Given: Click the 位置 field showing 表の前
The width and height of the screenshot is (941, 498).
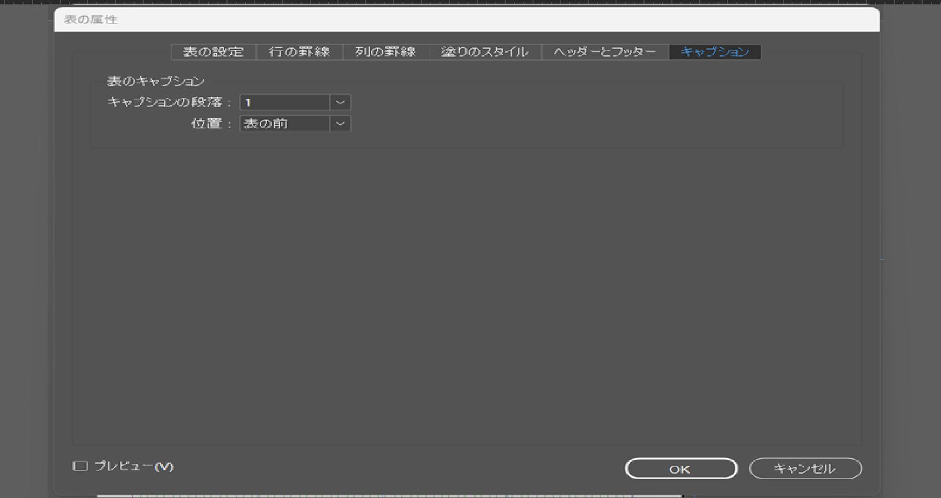Looking at the screenshot, I should (285, 123).
